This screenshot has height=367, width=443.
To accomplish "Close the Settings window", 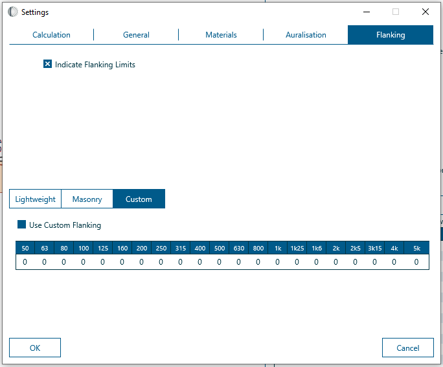I will pos(426,12).
